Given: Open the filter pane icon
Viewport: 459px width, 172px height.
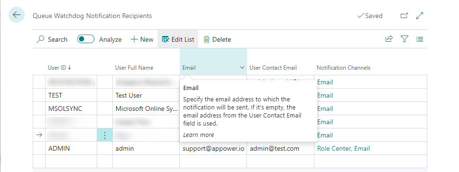Looking at the screenshot, I should [x=404, y=39].
